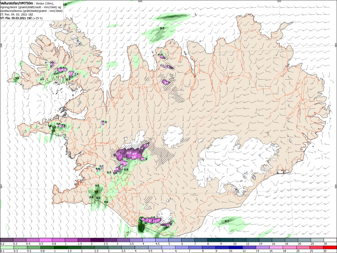
Task: Click the '0.2' label at the start of the snow legend row
Action: [x=2, y=244]
